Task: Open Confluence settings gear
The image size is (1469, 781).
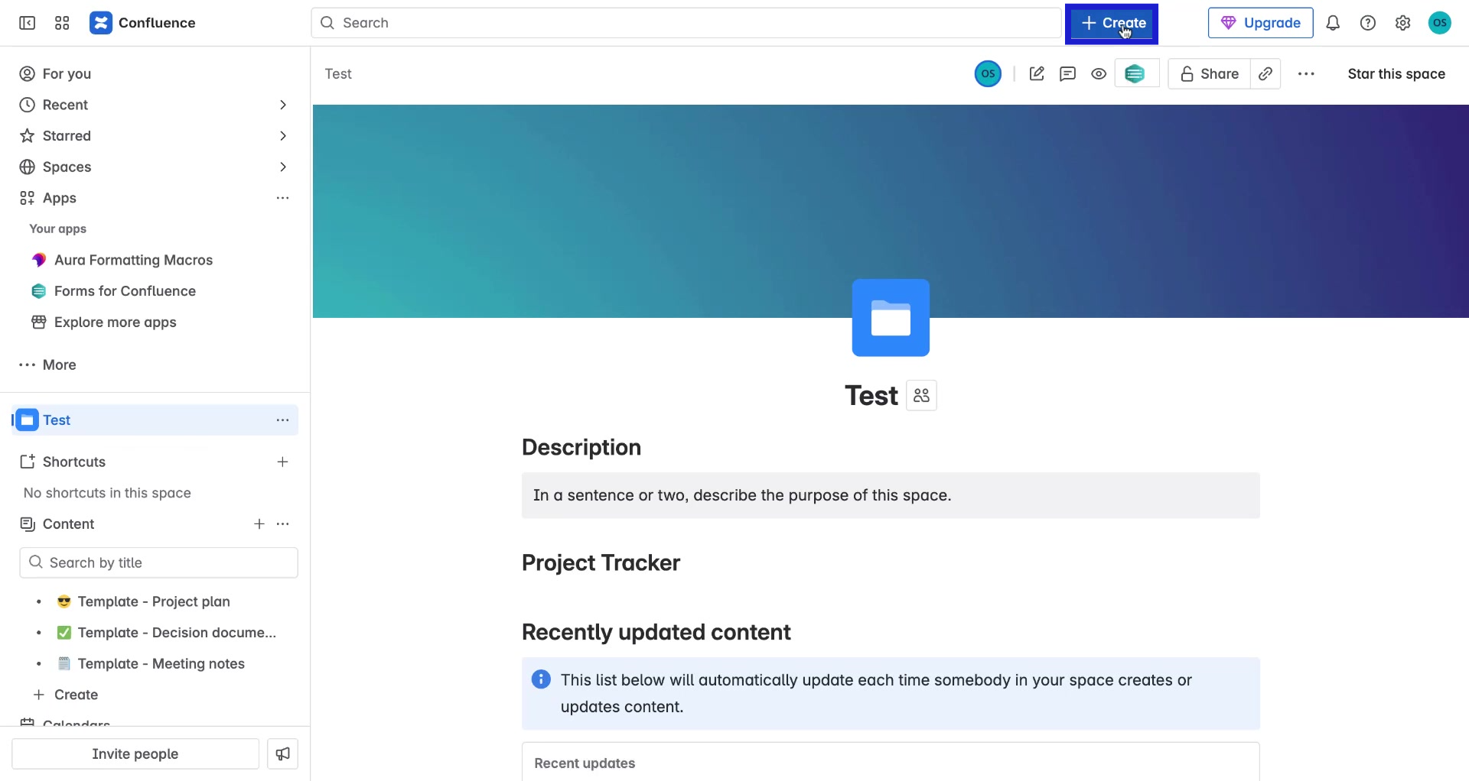Action: [1402, 23]
